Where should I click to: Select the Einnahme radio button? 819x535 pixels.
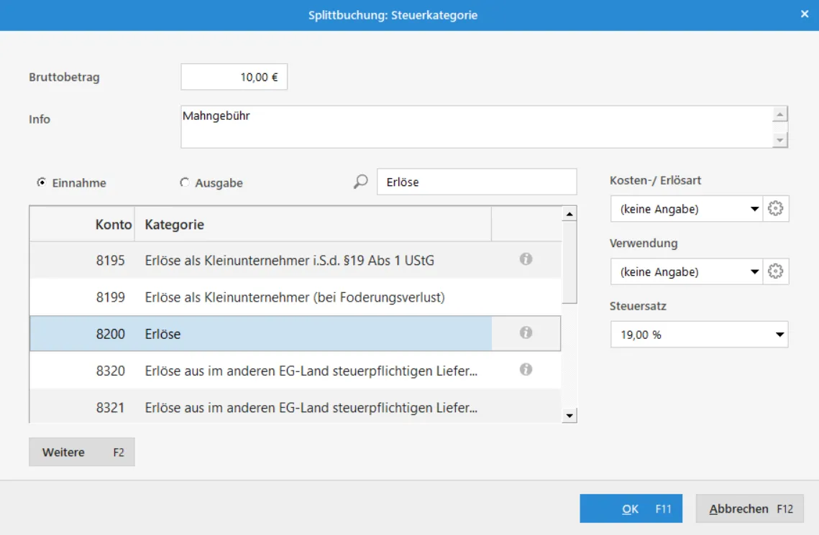42,183
